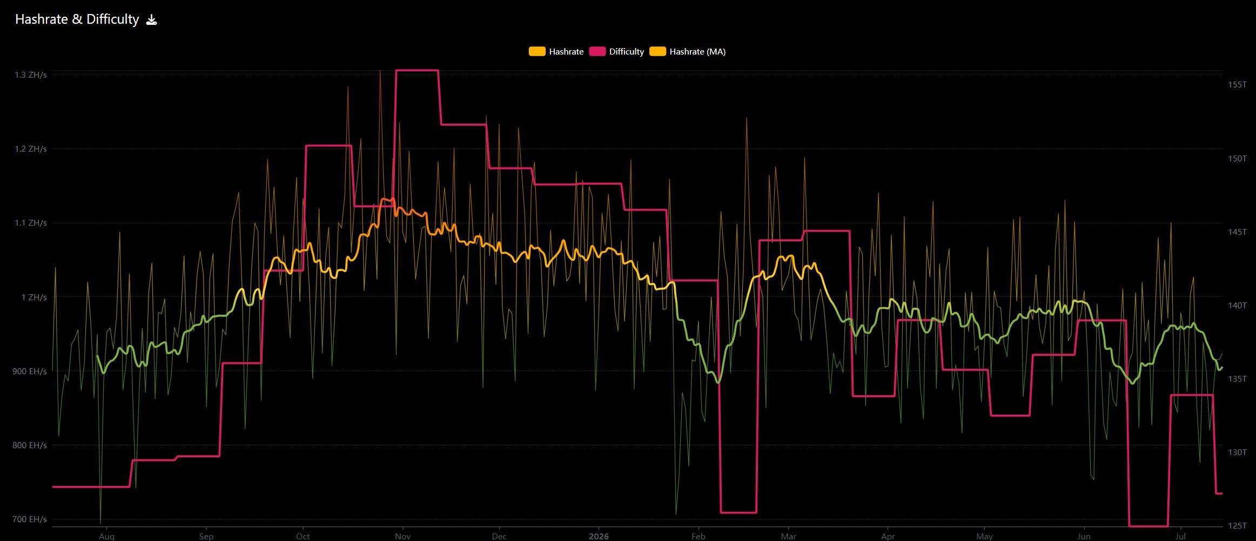Viewport: 1256px width, 541px height.
Task: Toggle the Difficulty series in the legend
Action: [626, 52]
